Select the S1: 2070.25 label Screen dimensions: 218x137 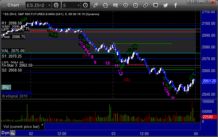(x=12, y=56)
